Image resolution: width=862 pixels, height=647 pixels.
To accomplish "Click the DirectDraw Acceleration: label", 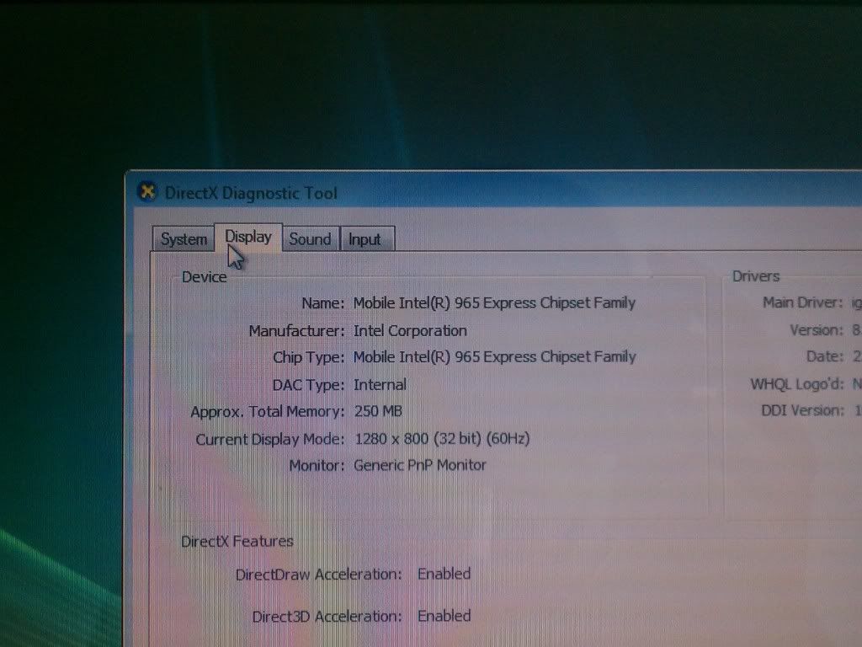I will tap(319, 575).
